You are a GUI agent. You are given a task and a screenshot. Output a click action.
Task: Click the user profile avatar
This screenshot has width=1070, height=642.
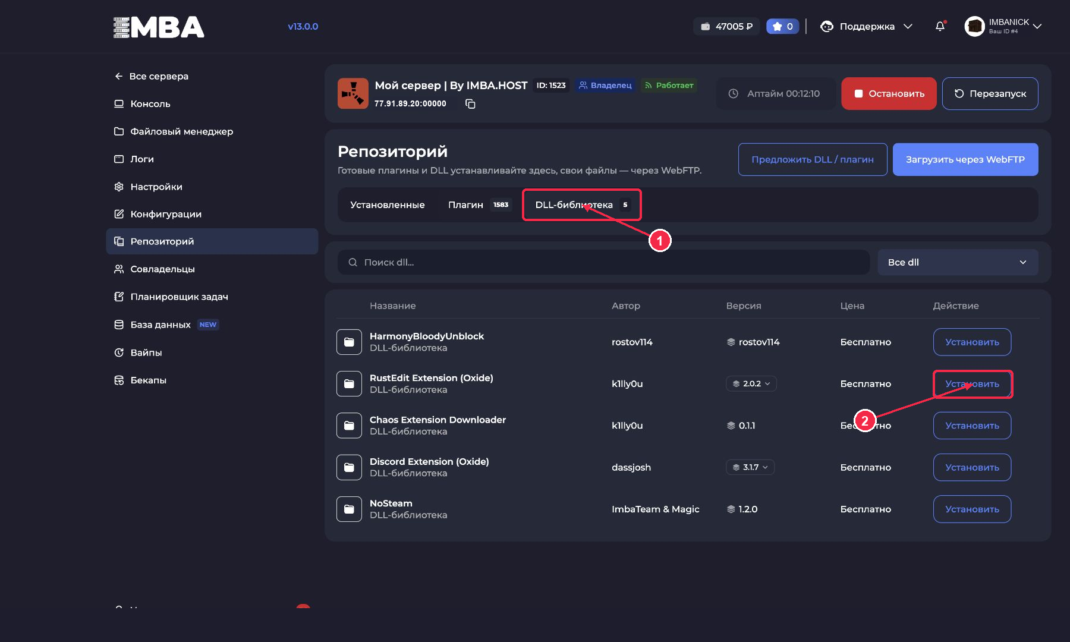pyautogui.click(x=974, y=26)
